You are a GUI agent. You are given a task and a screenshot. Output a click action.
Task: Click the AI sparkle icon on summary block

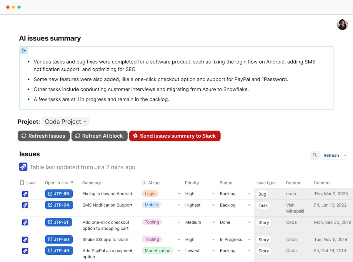coord(24,50)
